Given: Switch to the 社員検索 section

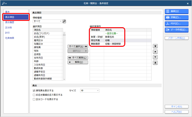Looking at the screenshot, I should click(x=10, y=38).
